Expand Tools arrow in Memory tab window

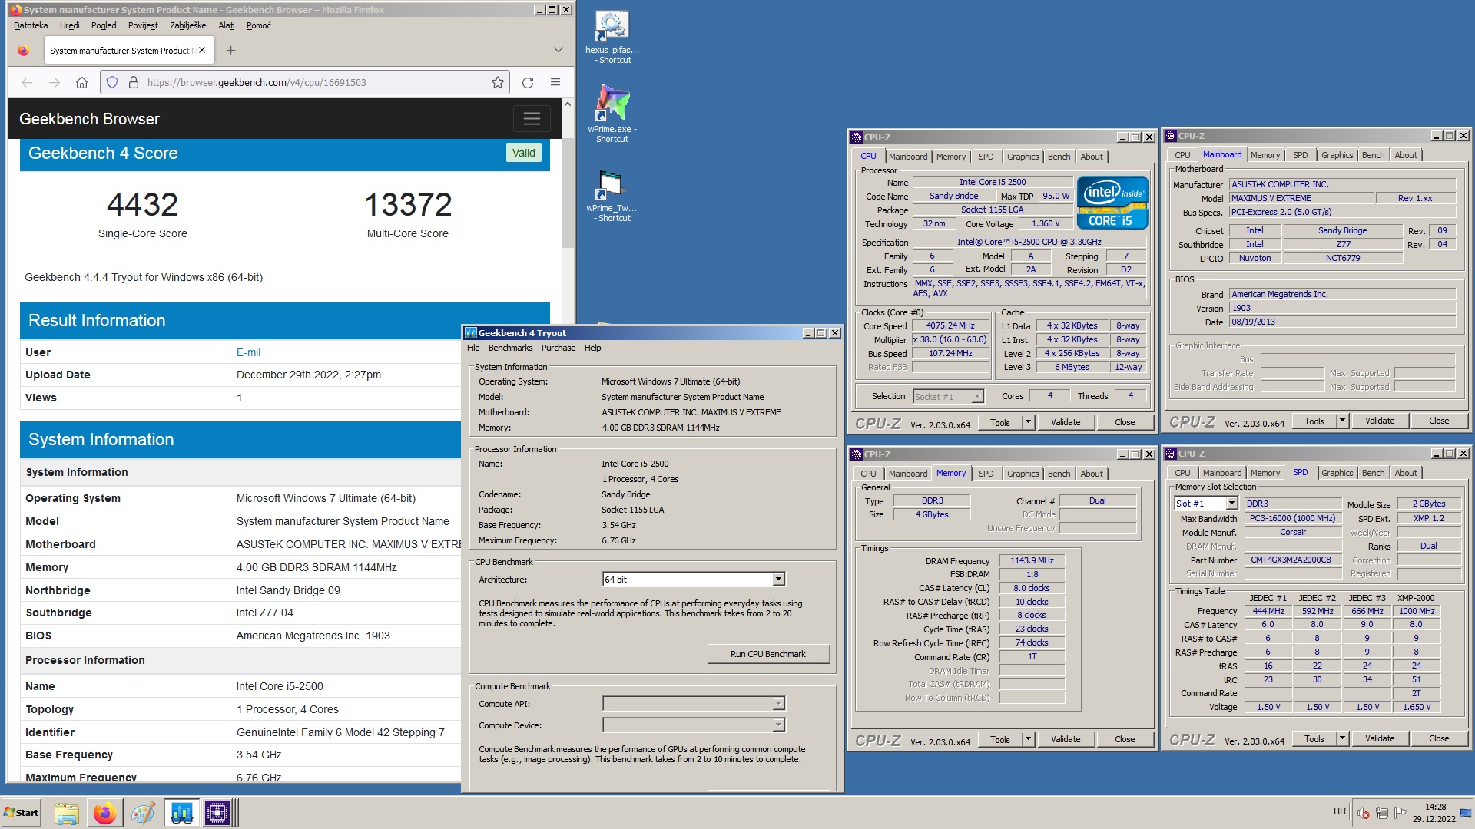(x=1028, y=739)
